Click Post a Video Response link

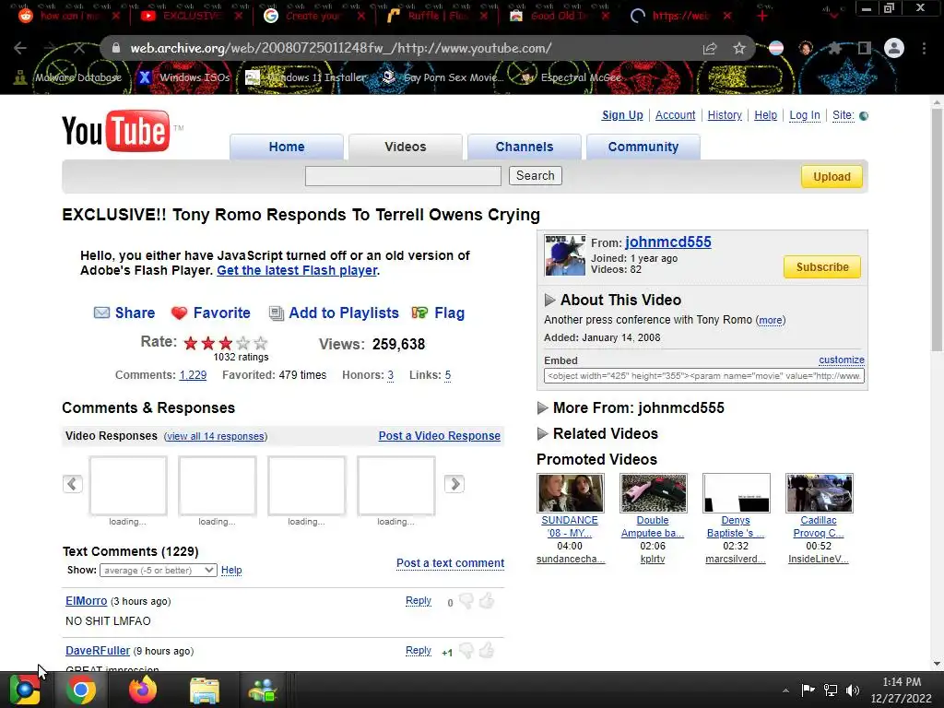(439, 436)
